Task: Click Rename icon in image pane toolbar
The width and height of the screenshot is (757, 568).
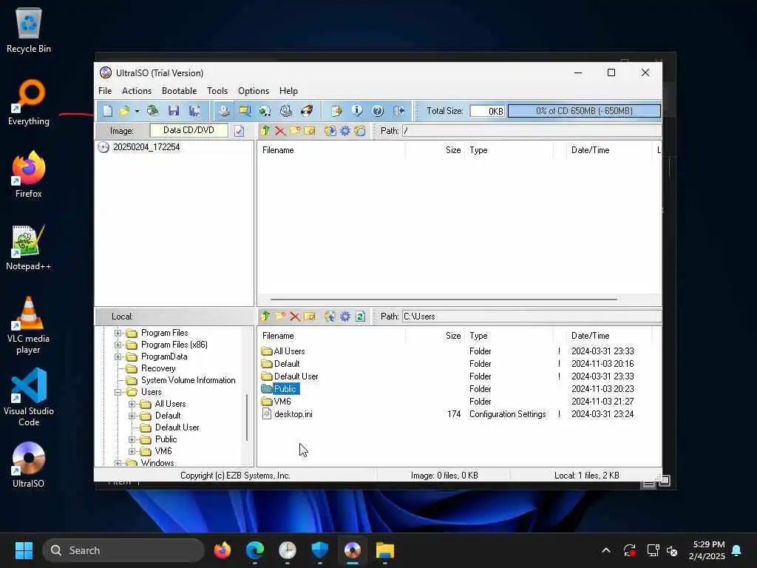Action: (x=310, y=130)
